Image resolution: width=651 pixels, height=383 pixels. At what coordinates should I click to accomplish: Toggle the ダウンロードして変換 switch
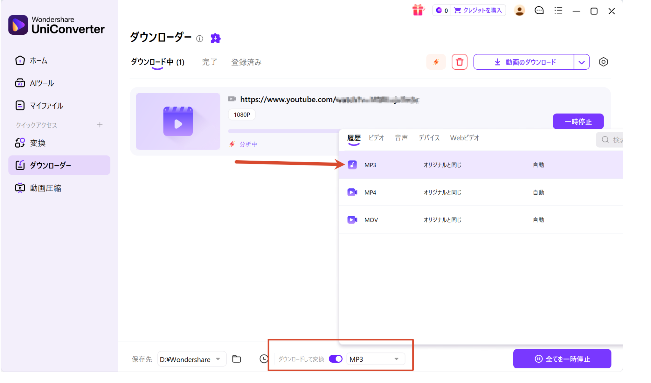pyautogui.click(x=336, y=359)
